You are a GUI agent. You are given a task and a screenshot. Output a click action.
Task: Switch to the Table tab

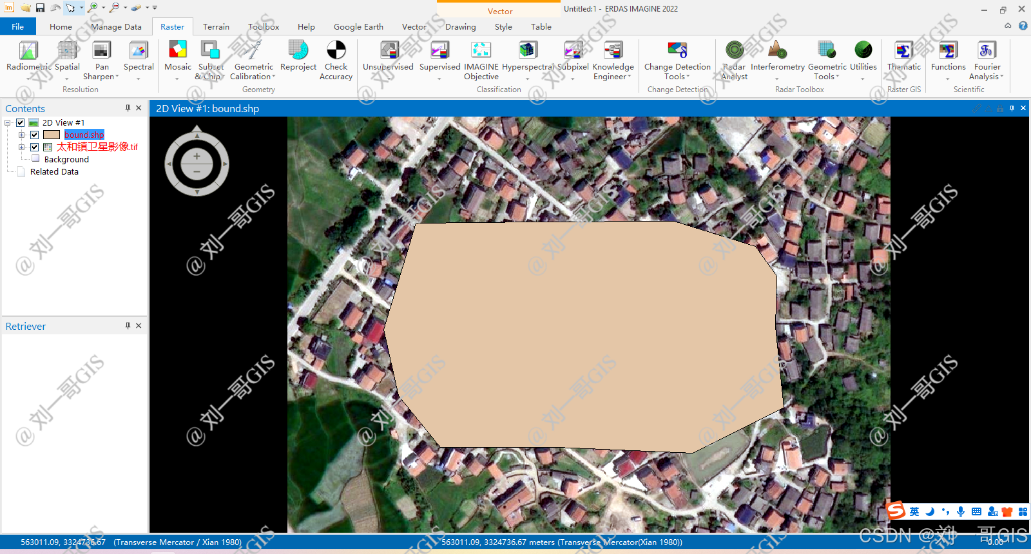pos(541,26)
